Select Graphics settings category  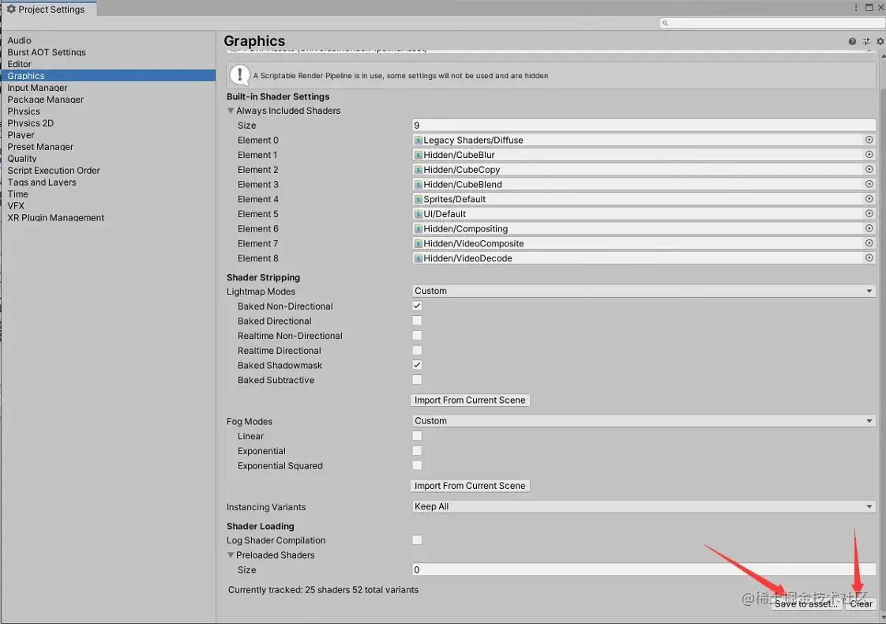(108, 76)
